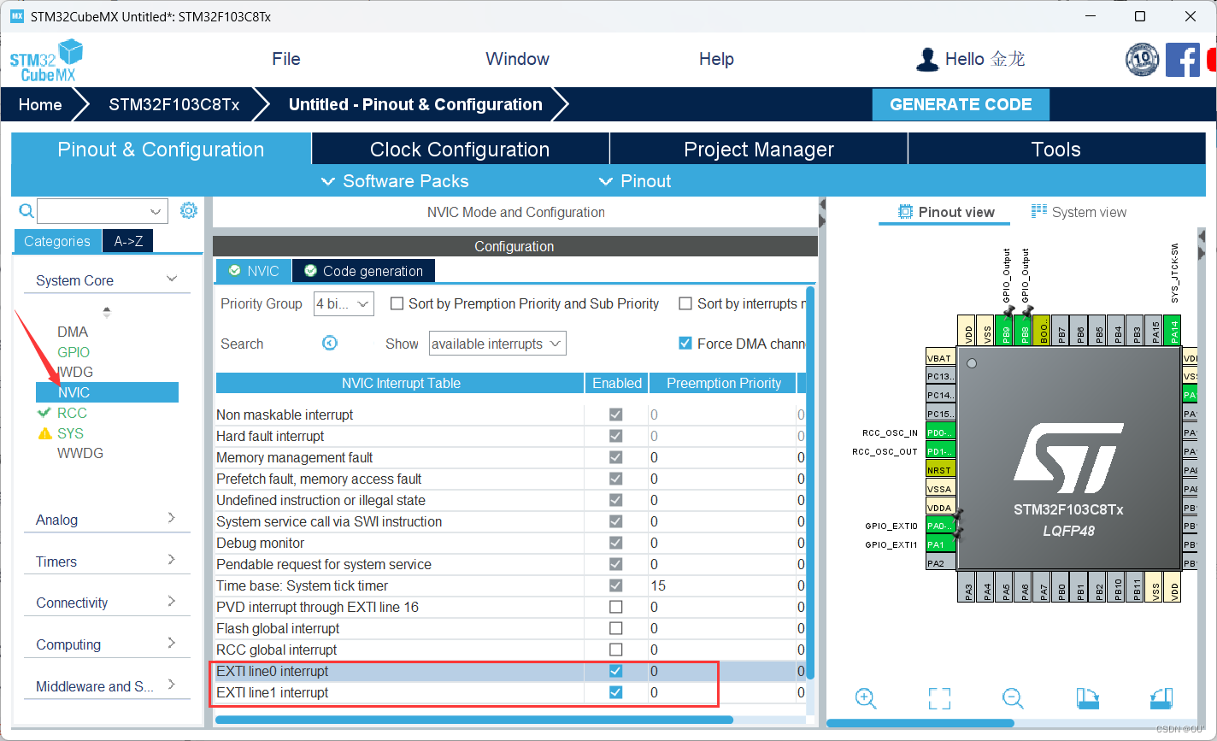1217x741 pixels.
Task: Zoom in on the pinout view
Action: [866, 698]
